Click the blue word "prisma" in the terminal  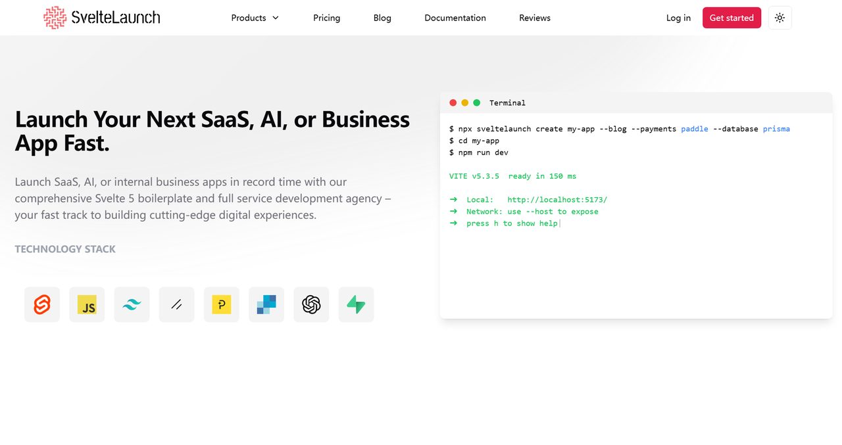pyautogui.click(x=776, y=129)
